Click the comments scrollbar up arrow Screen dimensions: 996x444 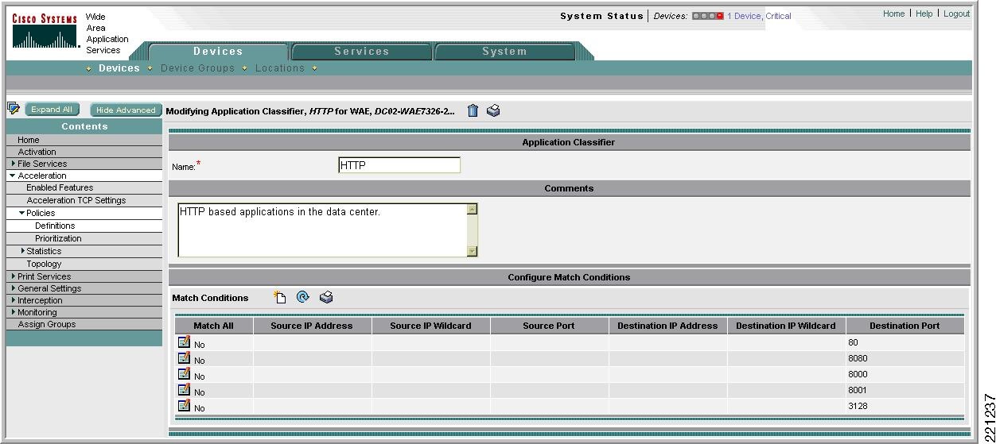point(472,209)
